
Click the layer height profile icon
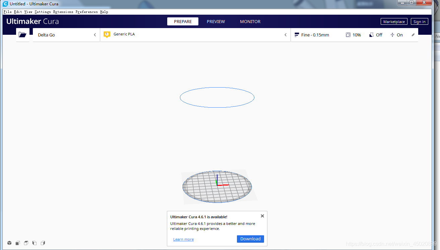[x=297, y=35]
